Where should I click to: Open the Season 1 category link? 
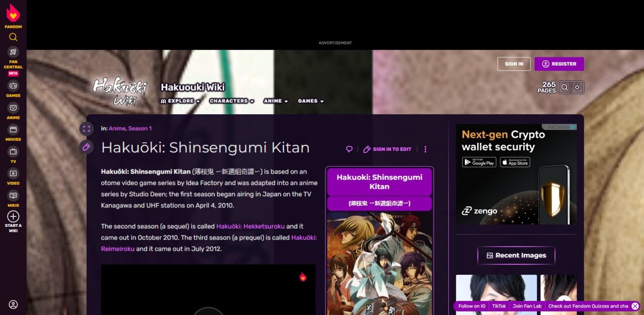pyautogui.click(x=140, y=128)
